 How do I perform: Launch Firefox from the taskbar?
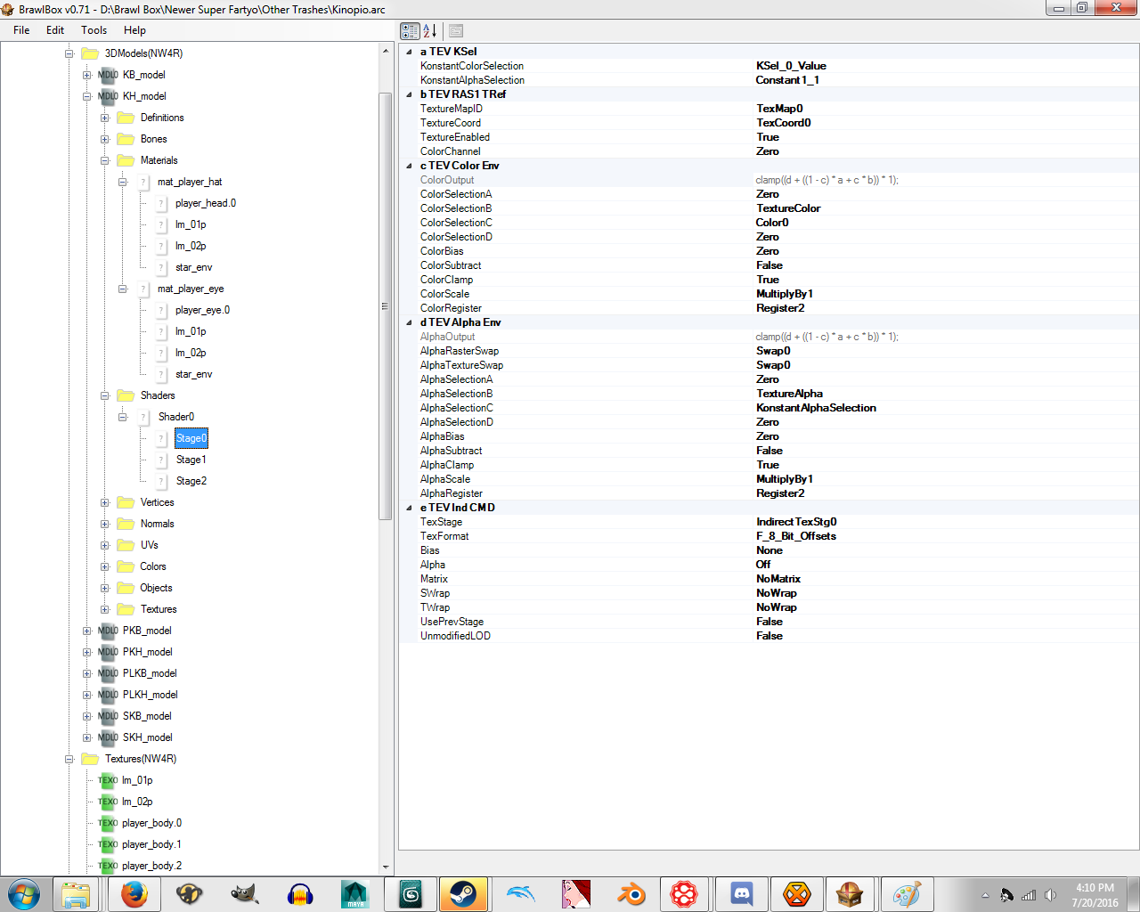point(134,893)
